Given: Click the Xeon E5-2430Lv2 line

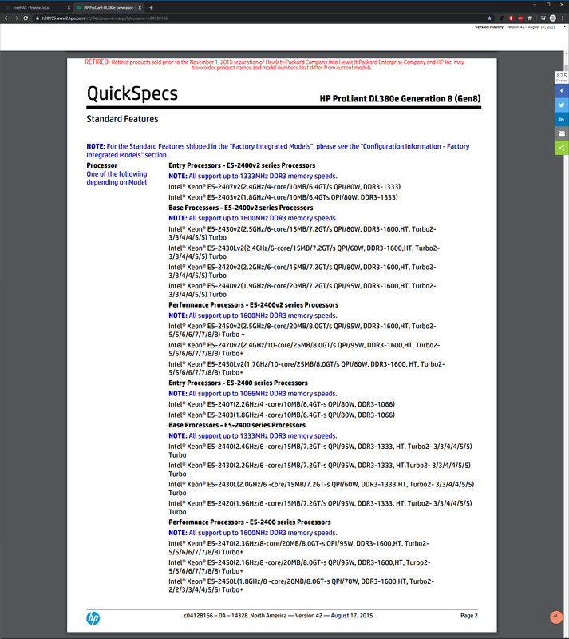Looking at the screenshot, I should click(304, 252).
